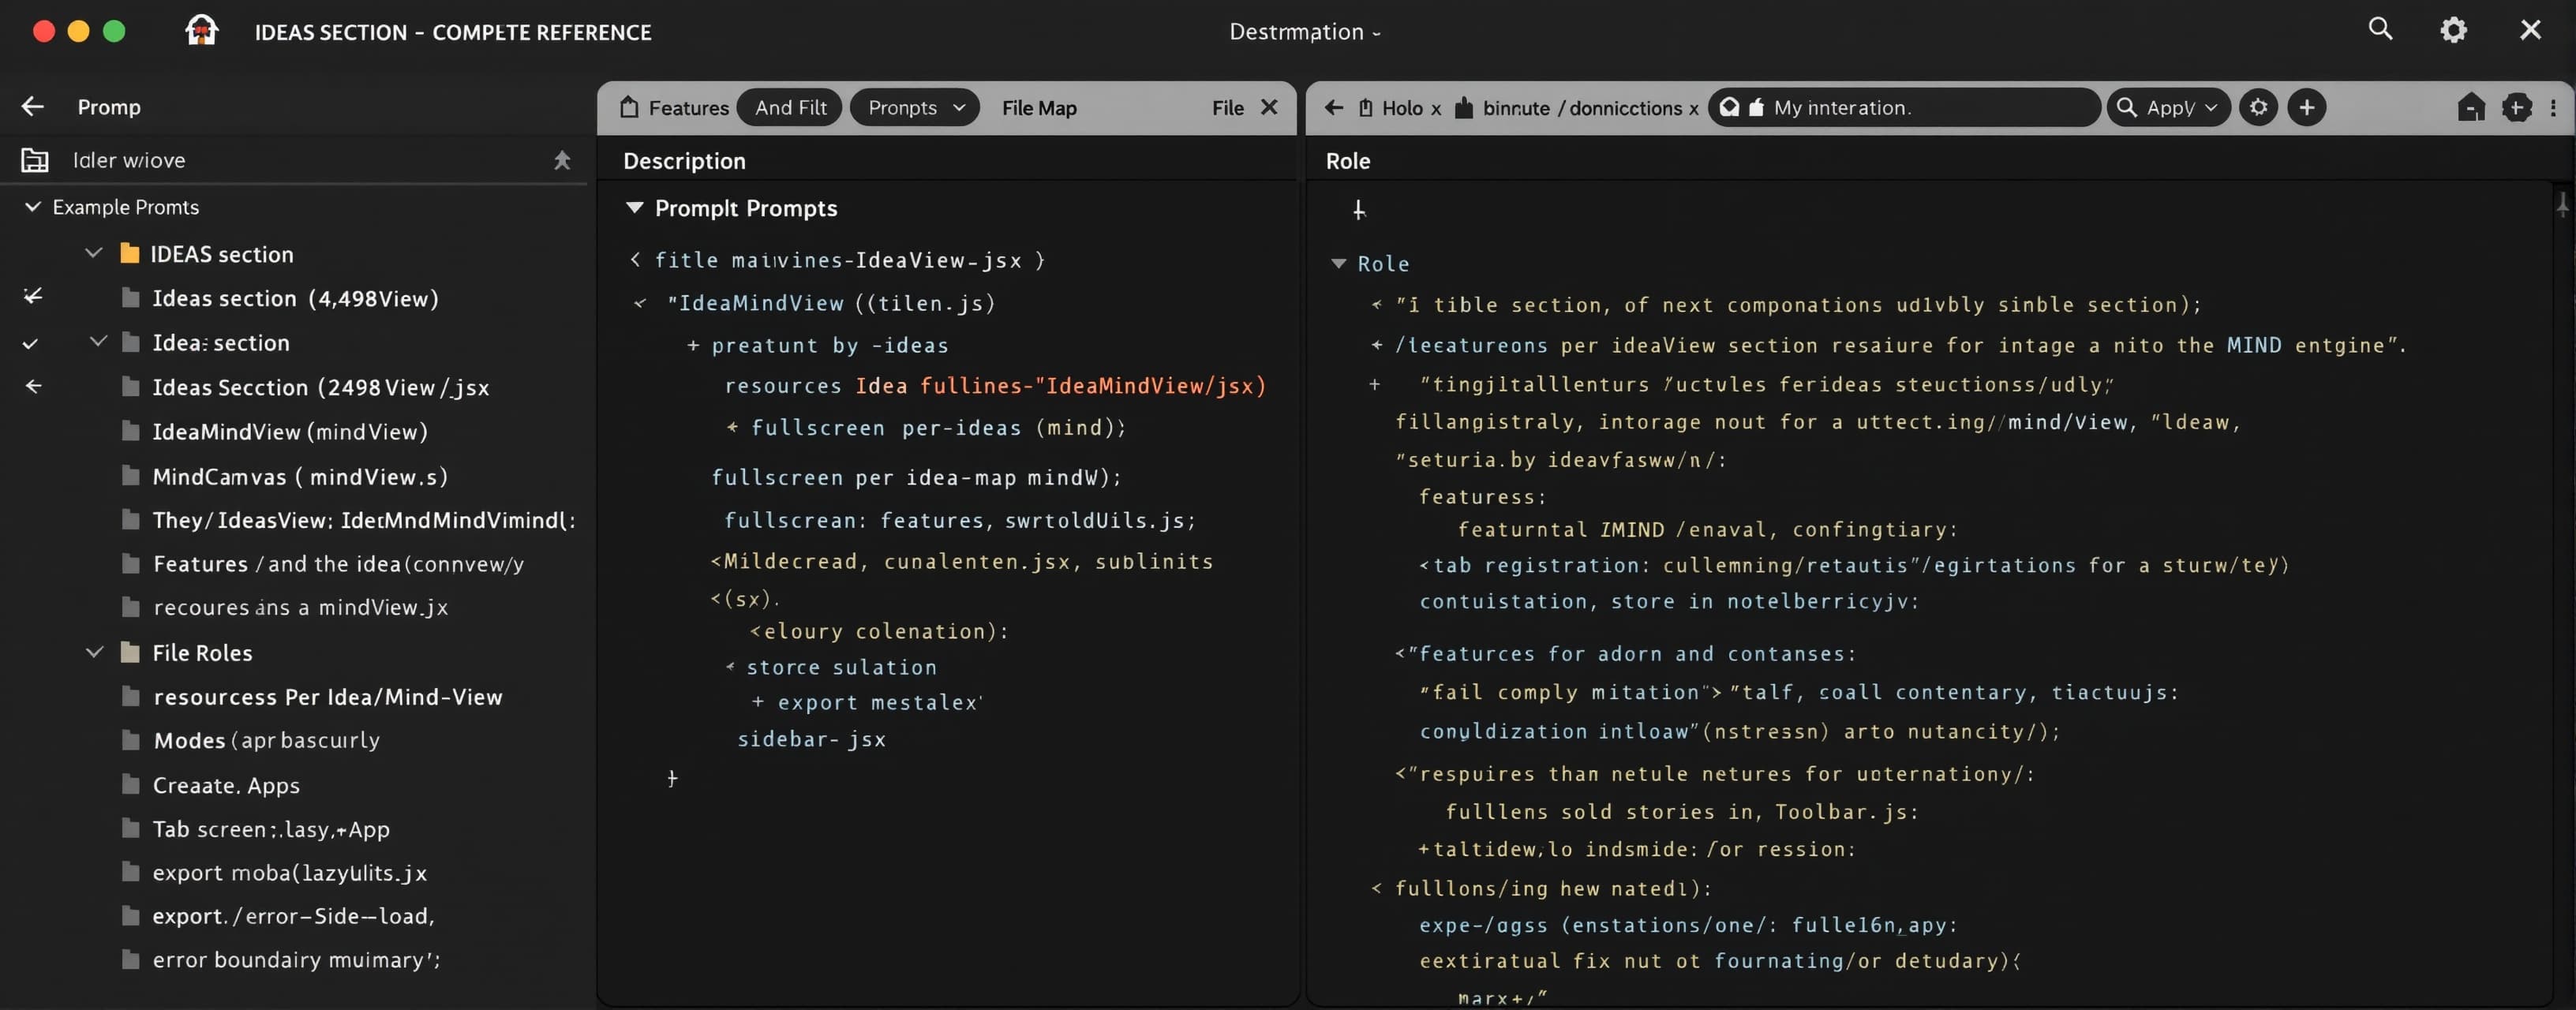Collapse the IDEAS section folder

(x=94, y=253)
